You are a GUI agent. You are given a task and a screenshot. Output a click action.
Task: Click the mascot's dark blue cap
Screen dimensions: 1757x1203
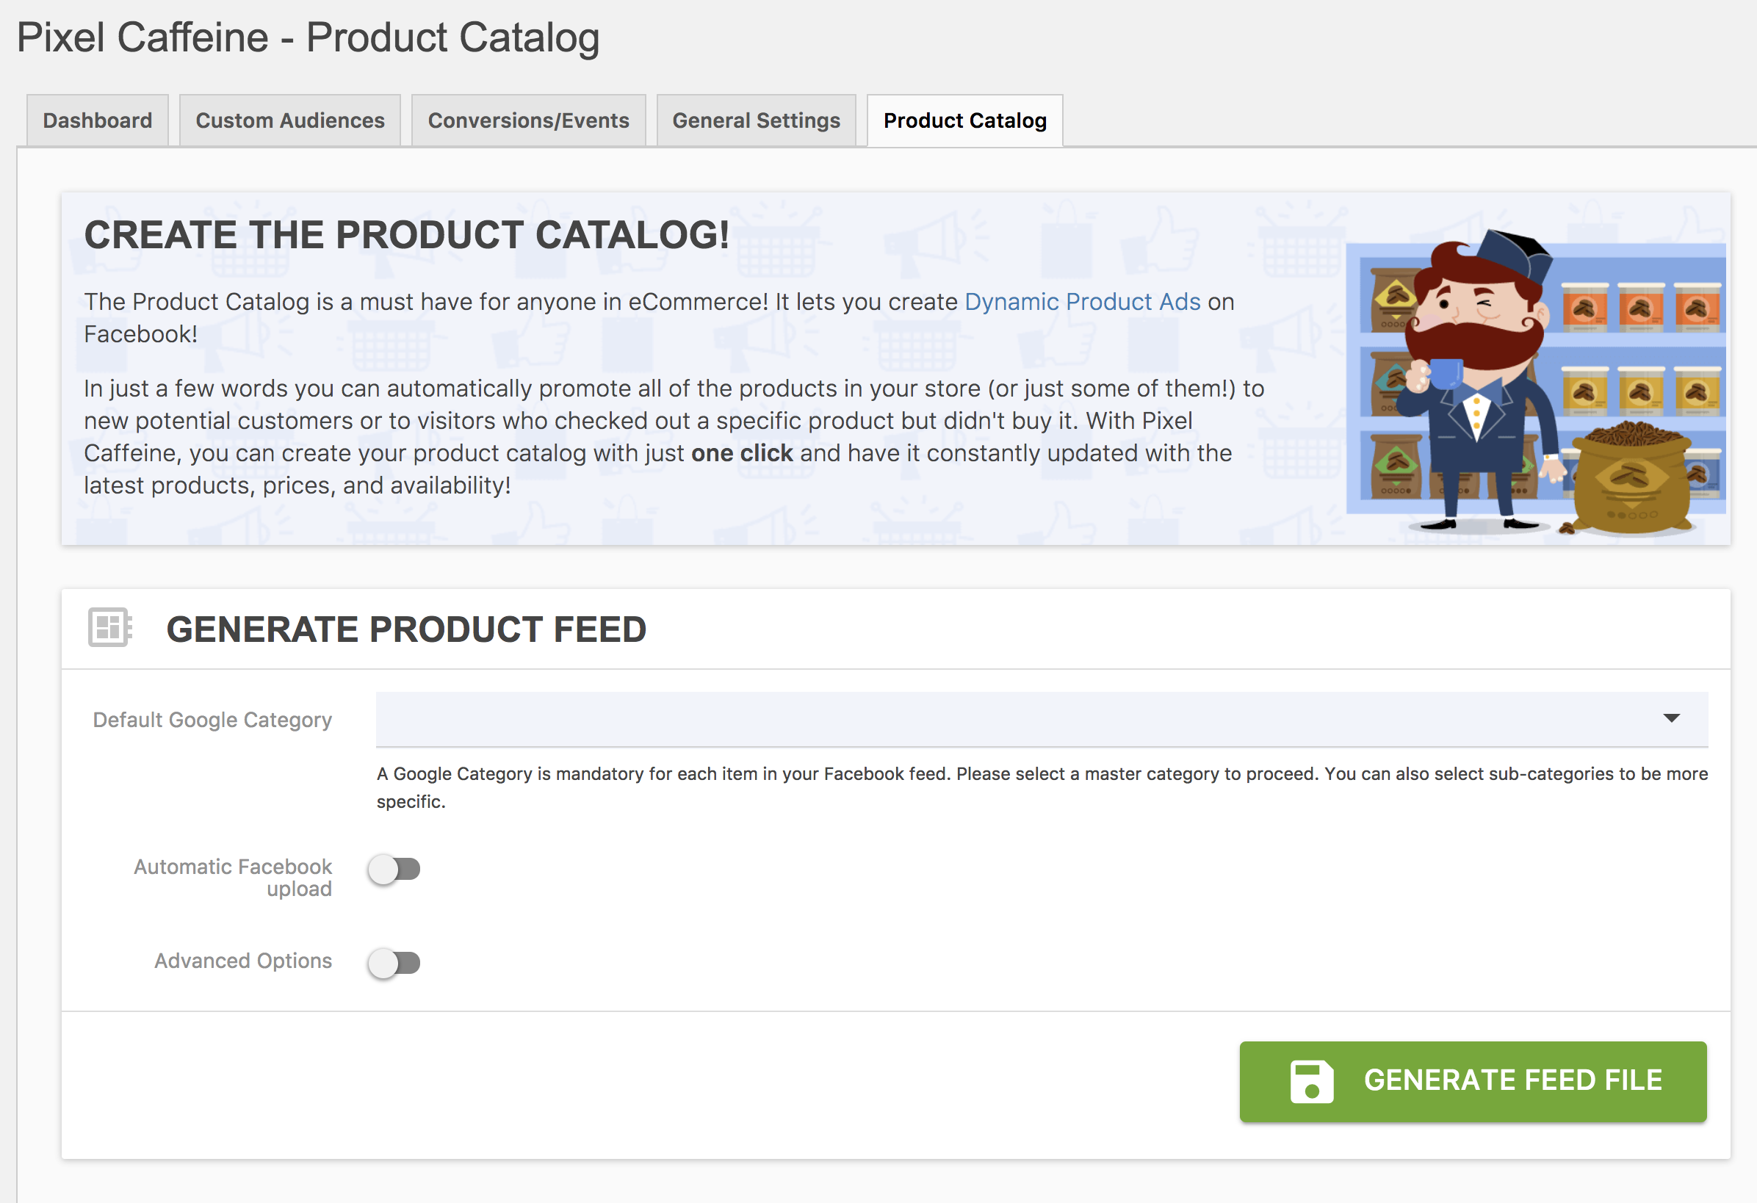(x=1515, y=255)
